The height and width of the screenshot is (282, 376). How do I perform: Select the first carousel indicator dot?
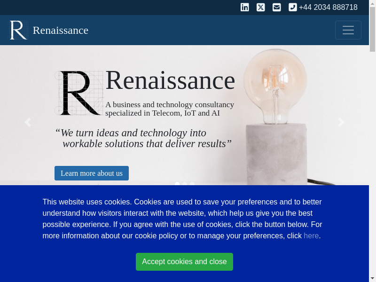pyautogui.click(x=177, y=184)
